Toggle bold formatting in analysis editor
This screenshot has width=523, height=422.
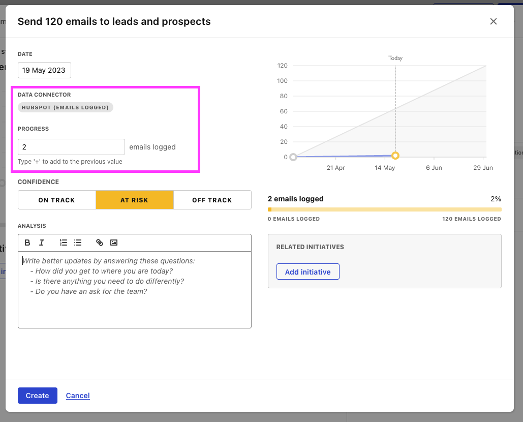coord(27,243)
